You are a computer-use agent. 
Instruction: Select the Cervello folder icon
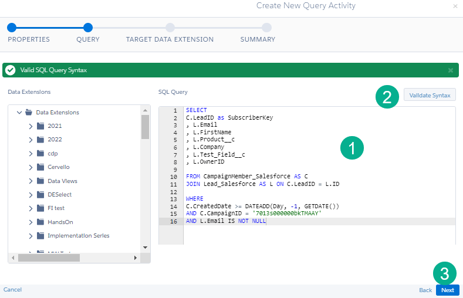[x=40, y=167]
